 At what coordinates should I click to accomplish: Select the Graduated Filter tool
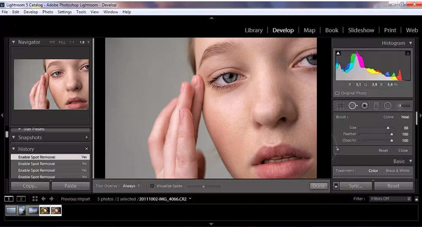pos(376,106)
